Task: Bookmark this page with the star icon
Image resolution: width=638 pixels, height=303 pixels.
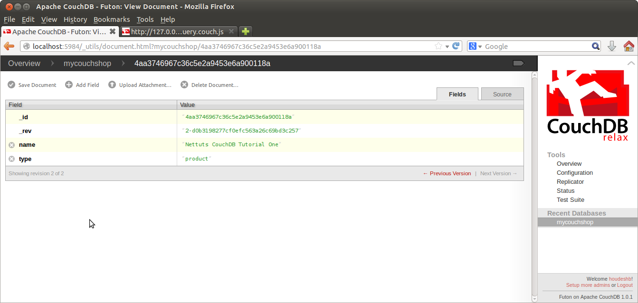Action: pos(438,46)
